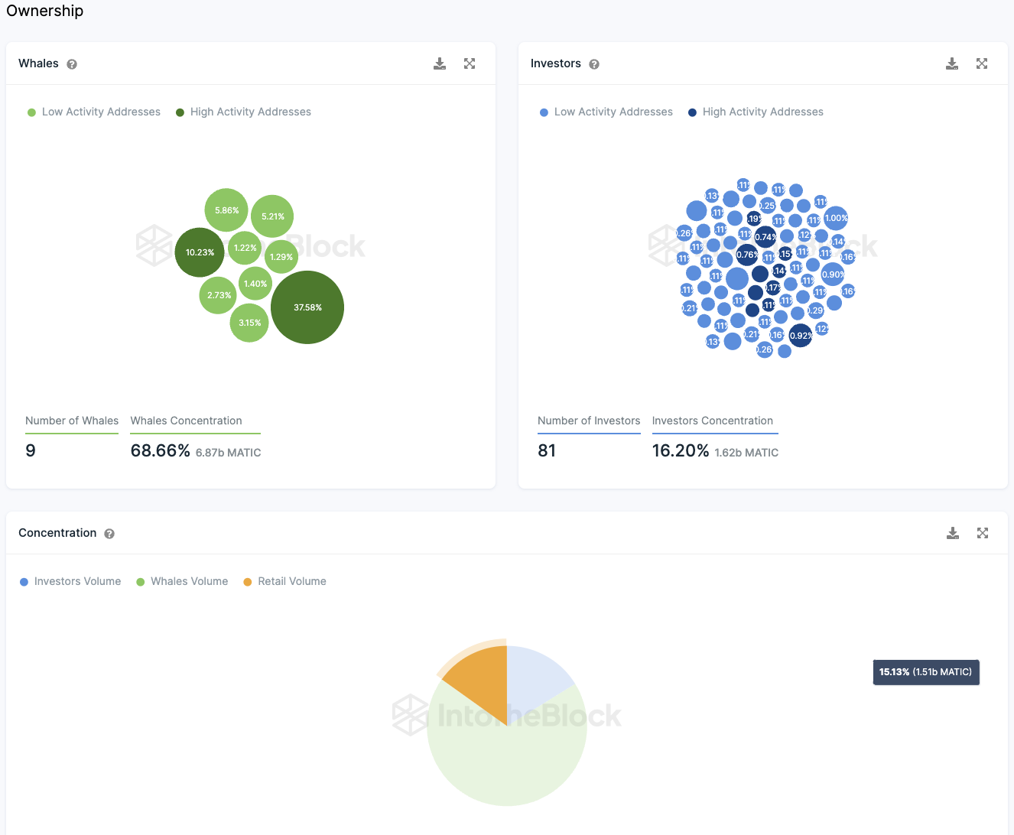Download the Whales chart data
Image resolution: width=1014 pixels, height=835 pixels.
(440, 63)
